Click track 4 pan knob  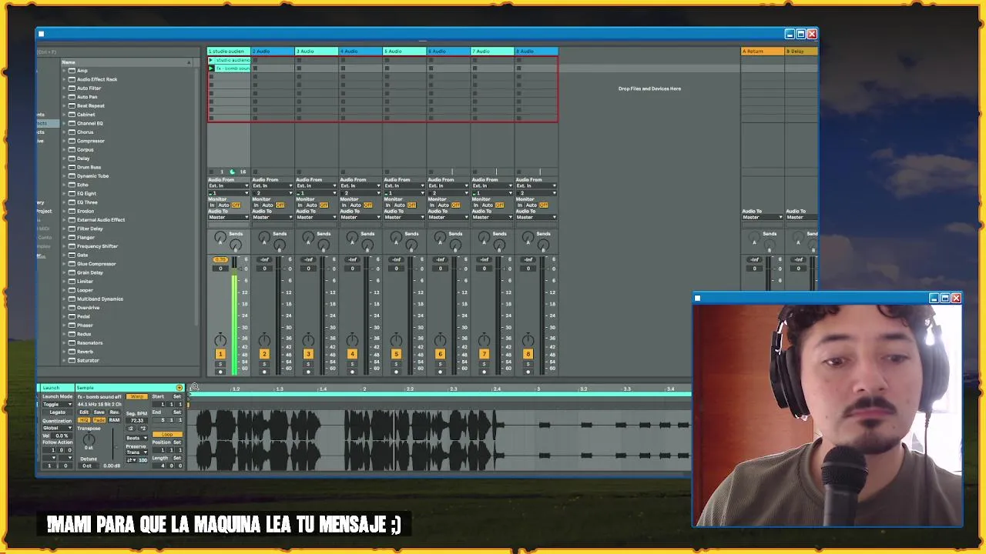pos(352,340)
